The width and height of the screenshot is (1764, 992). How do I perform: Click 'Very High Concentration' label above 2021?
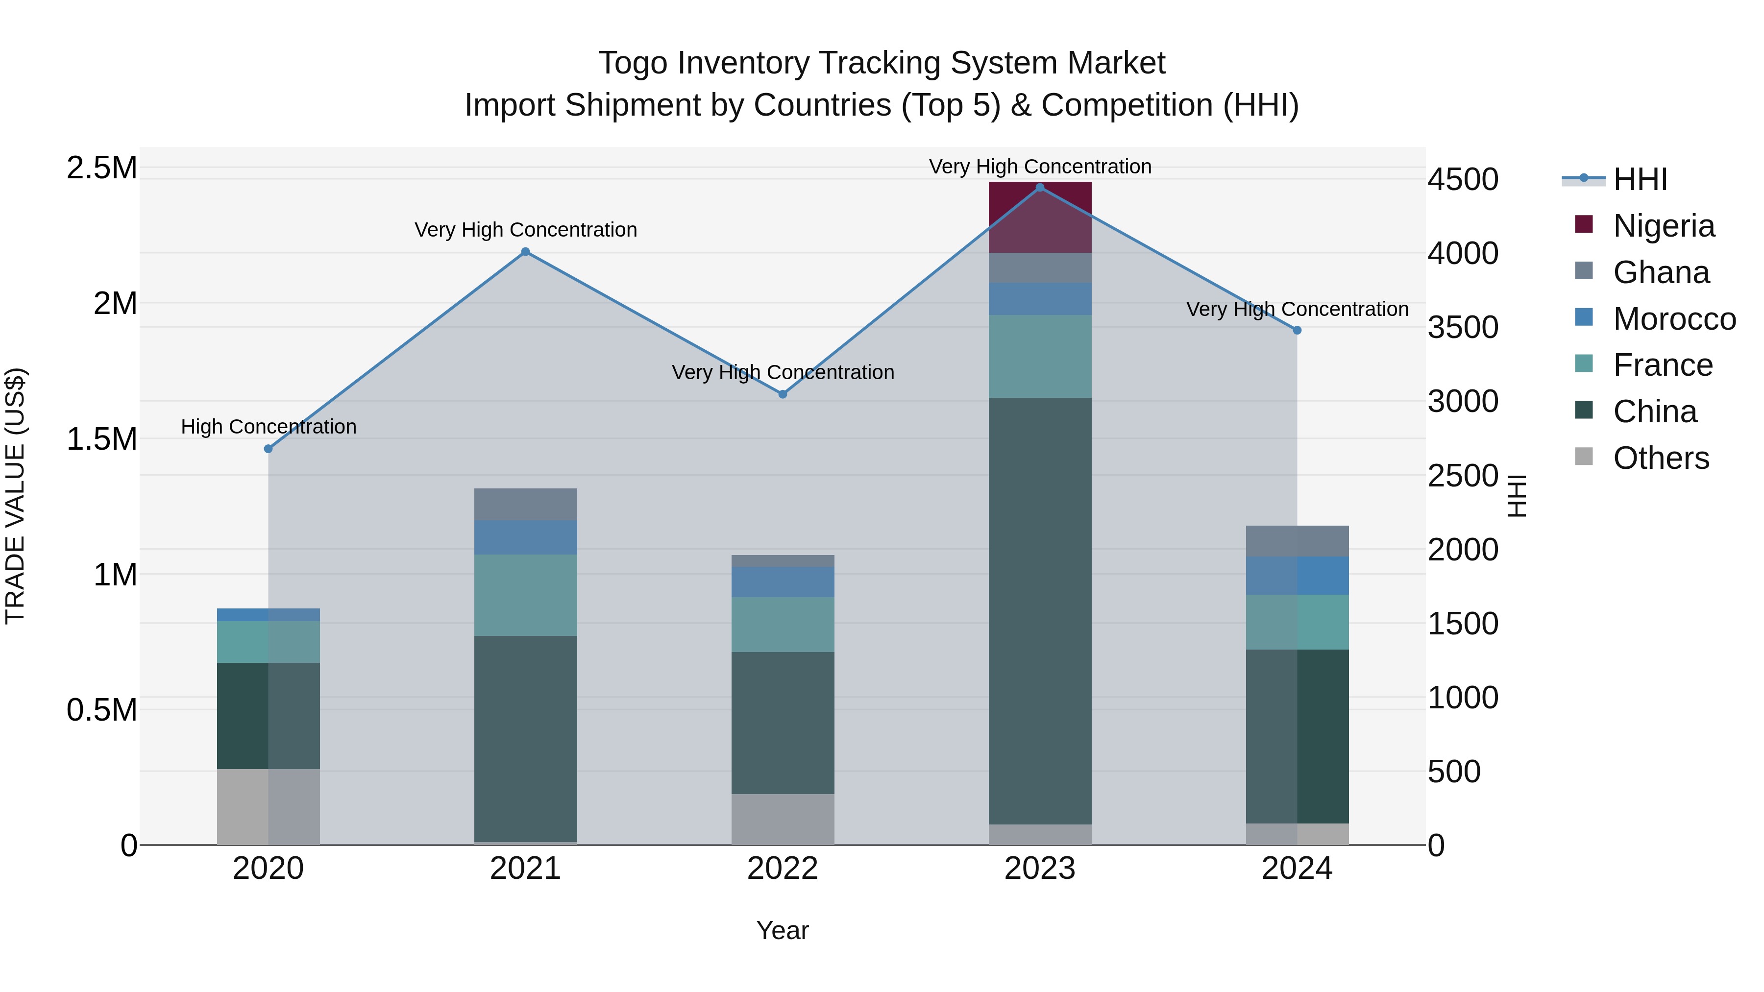coord(526,229)
